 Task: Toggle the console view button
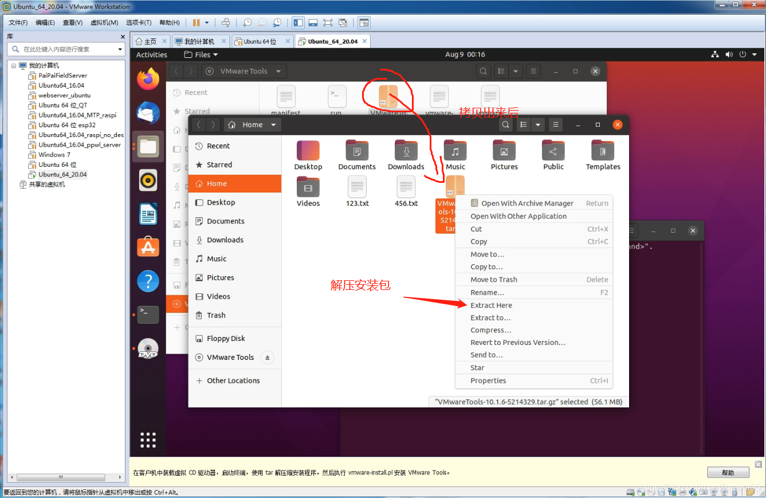click(x=364, y=23)
